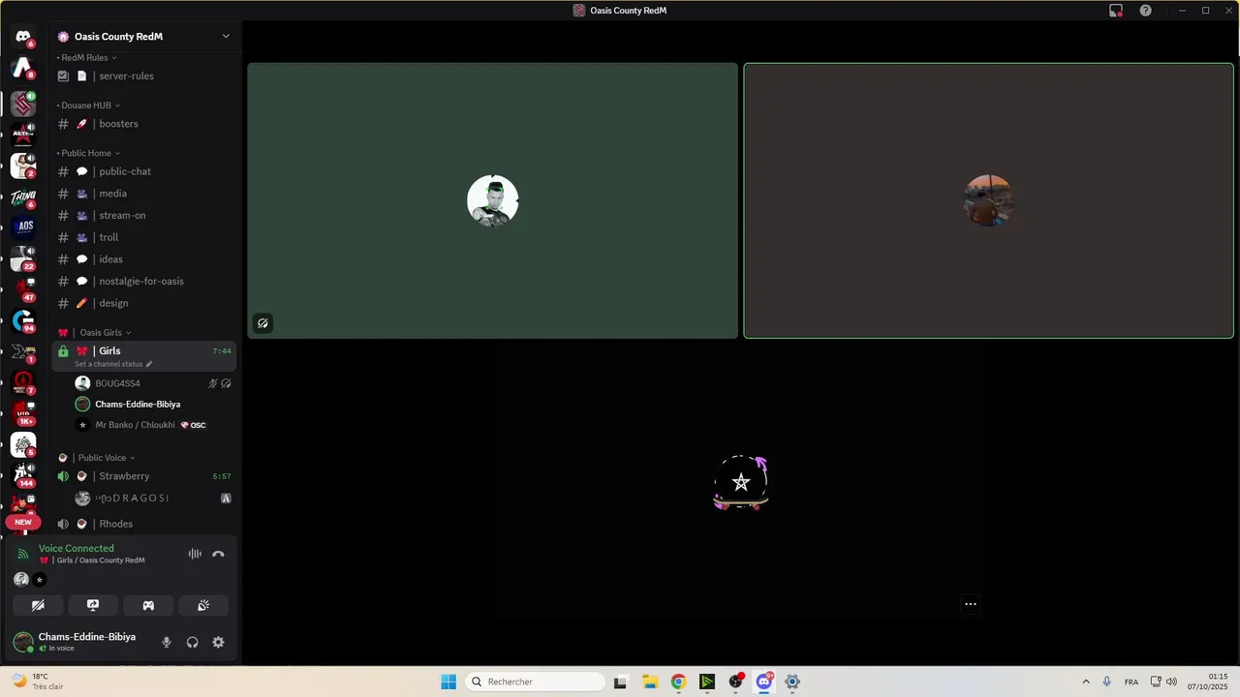Viewport: 1240px width, 697px height.
Task: Open the public-chat channel
Action: point(144,171)
